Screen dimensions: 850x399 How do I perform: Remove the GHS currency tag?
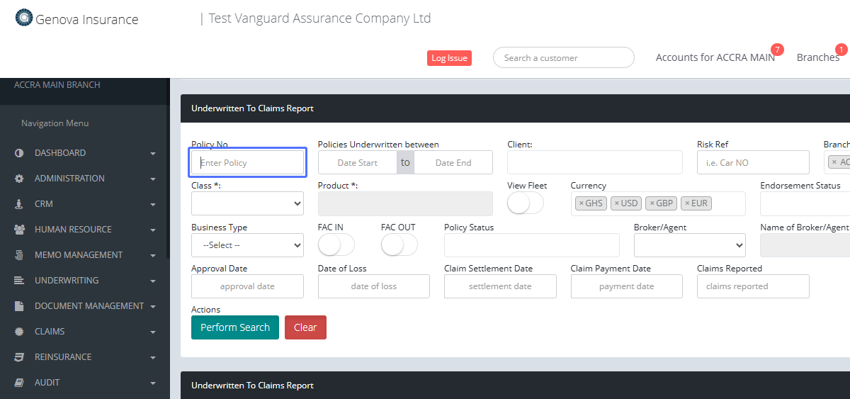(582, 203)
